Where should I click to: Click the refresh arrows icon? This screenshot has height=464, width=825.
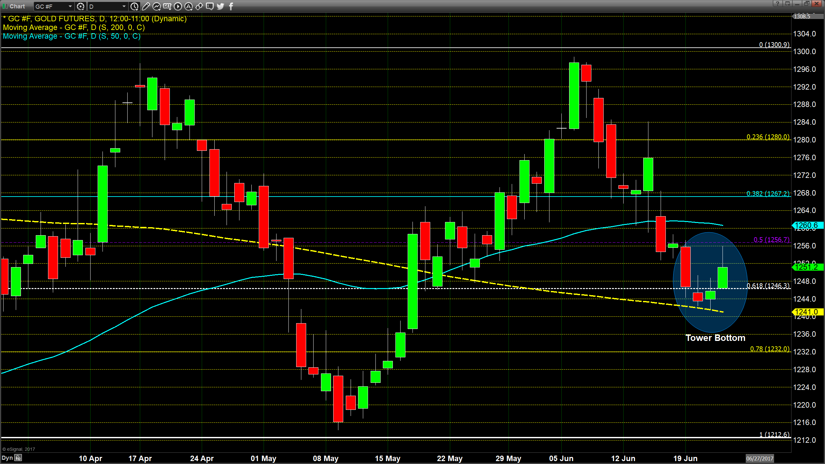pyautogui.click(x=199, y=6)
